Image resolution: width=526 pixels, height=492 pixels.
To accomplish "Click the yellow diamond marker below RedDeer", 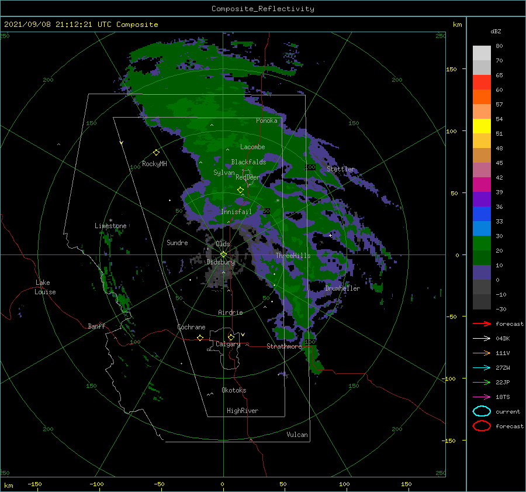I will [240, 190].
